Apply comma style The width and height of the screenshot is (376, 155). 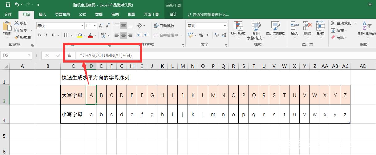point(208,35)
